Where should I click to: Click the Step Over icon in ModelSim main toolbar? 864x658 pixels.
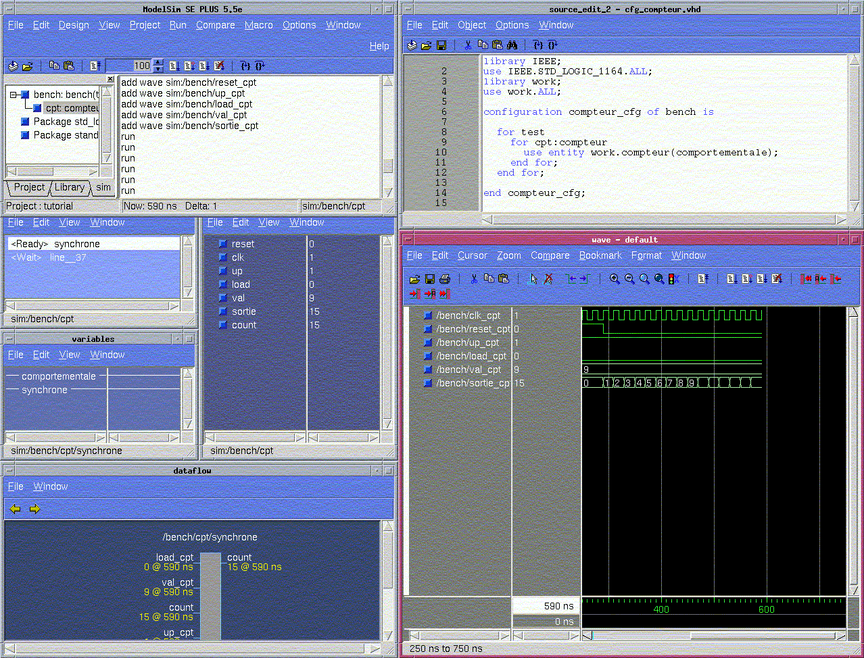coord(260,66)
